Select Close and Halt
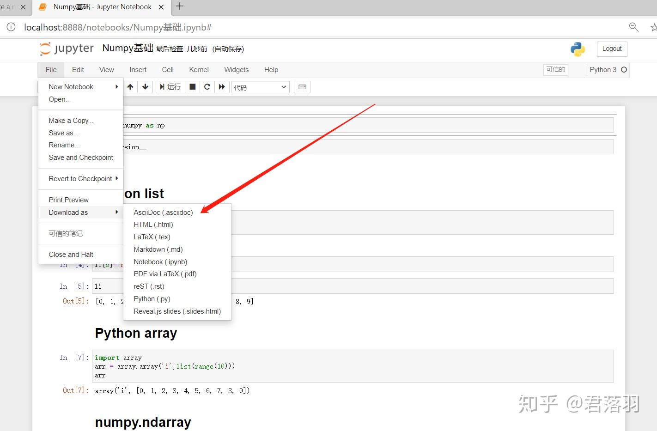 coord(71,254)
